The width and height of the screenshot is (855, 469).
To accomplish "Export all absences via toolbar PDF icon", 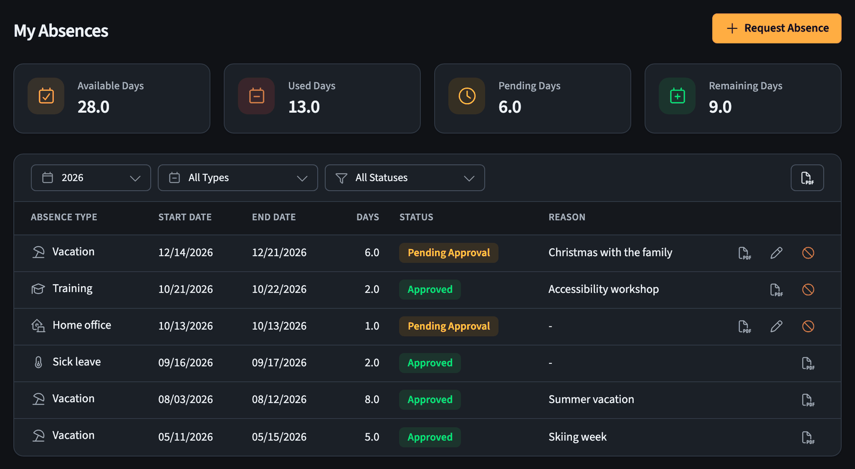I will (807, 178).
